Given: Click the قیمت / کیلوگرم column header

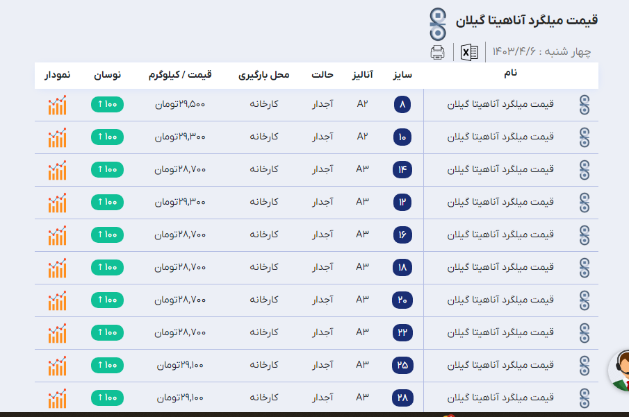Looking at the screenshot, I should click(x=180, y=75).
